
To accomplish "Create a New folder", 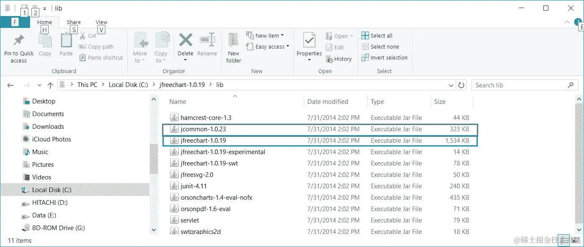I will pyautogui.click(x=234, y=48).
